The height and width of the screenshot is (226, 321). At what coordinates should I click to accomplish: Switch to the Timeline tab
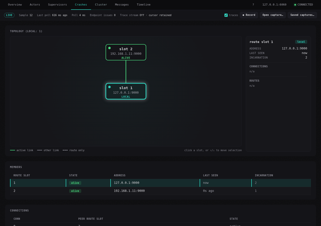coord(144,5)
